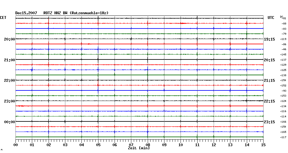Click the DC offset value "-166"
Viewport: 288px width, 153px height.
click(283, 122)
